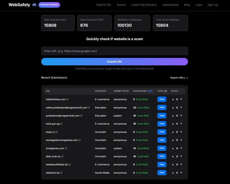Follow the Search URLs arrow link
This screenshot has height=184, width=230.
[179, 78]
